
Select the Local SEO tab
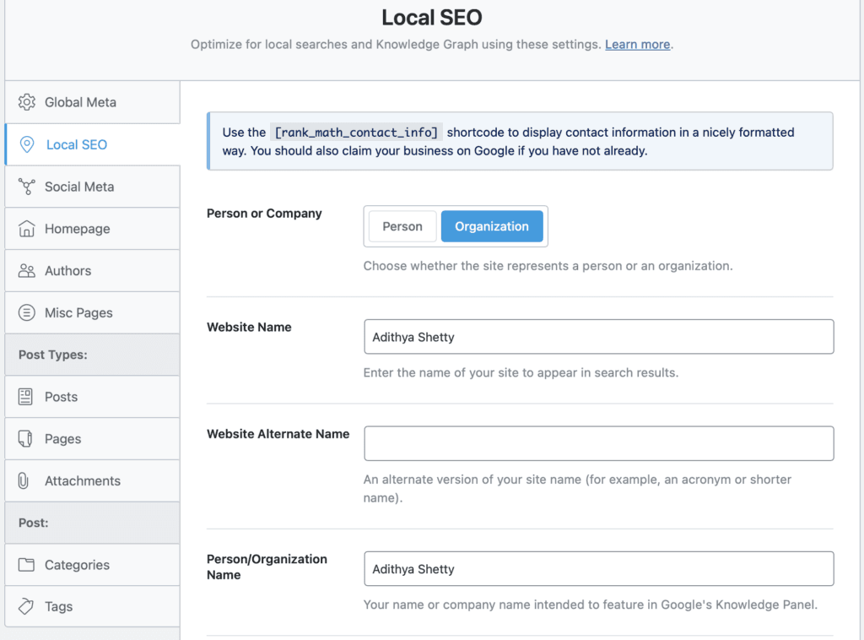[93, 144]
